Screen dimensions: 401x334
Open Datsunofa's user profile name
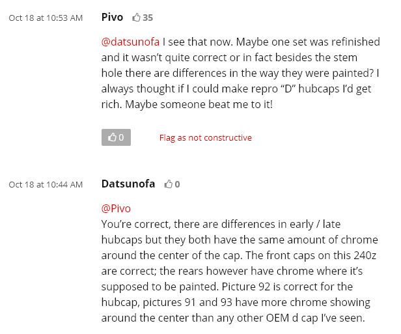click(128, 184)
